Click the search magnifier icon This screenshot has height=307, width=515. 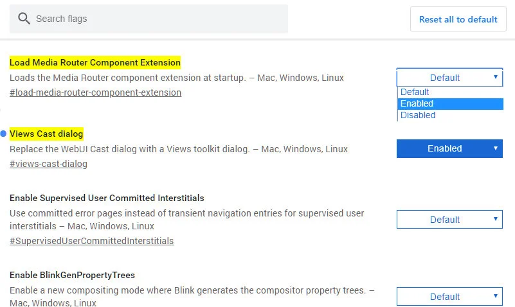pyautogui.click(x=24, y=19)
